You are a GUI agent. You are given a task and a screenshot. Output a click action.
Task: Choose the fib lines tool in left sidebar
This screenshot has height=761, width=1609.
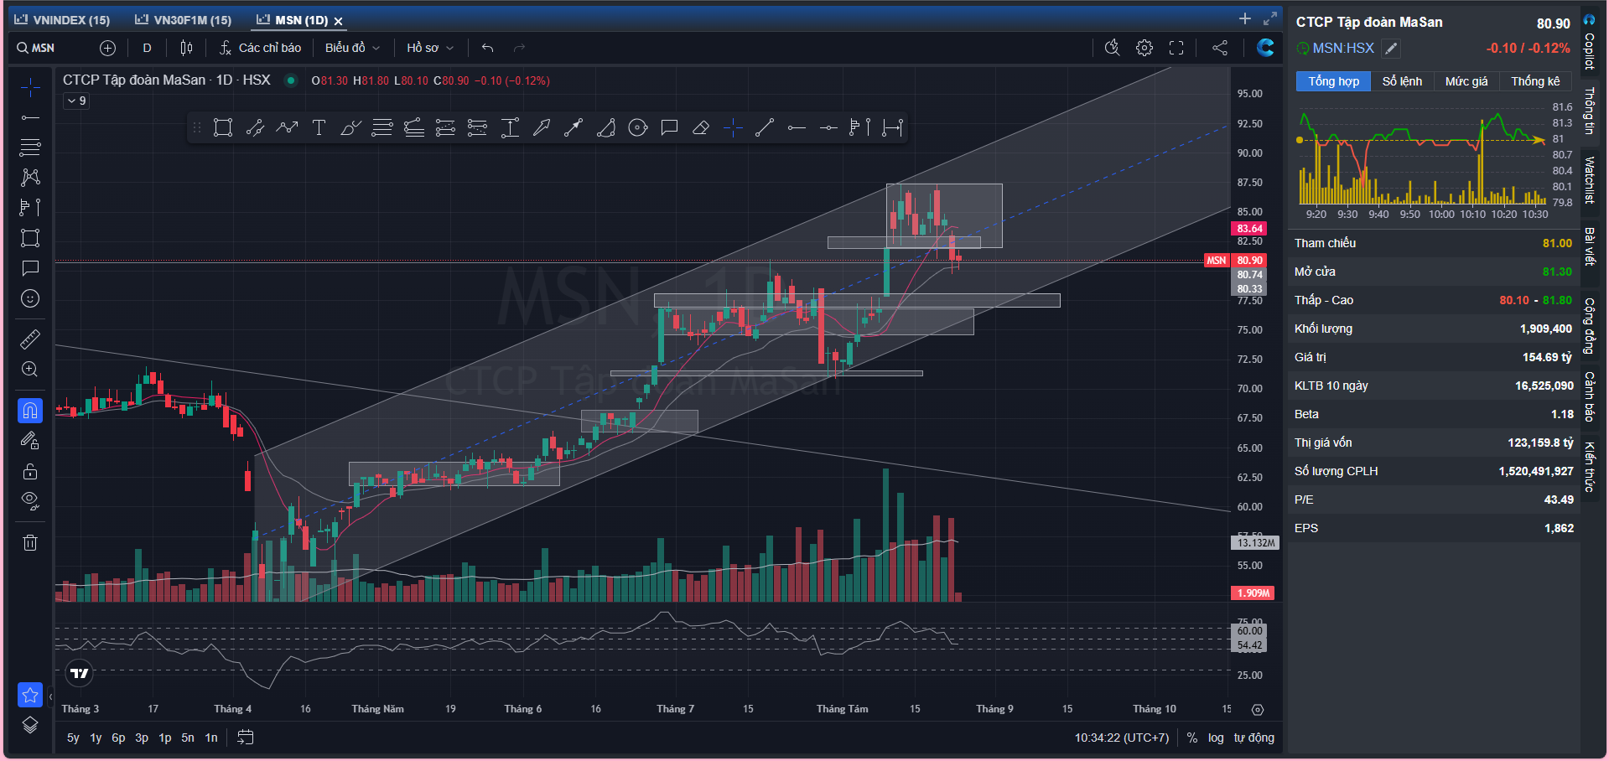(x=30, y=148)
